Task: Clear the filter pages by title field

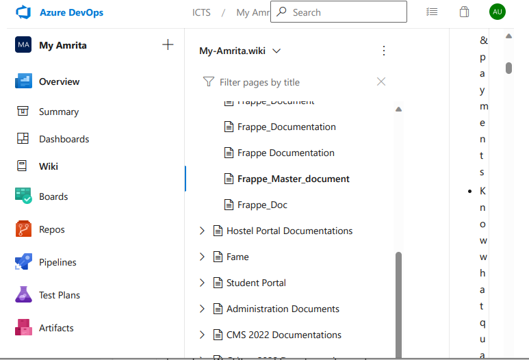Action: click(x=381, y=82)
